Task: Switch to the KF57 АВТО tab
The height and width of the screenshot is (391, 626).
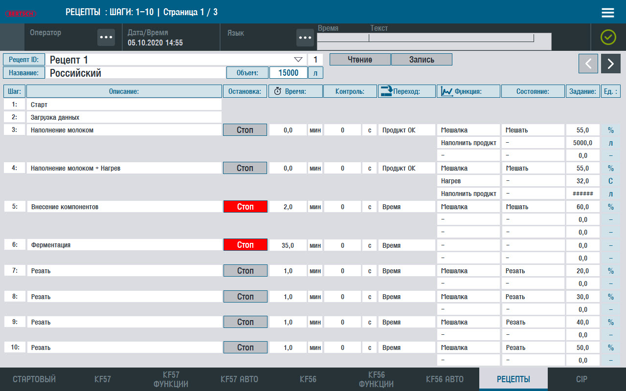Action: click(239, 379)
